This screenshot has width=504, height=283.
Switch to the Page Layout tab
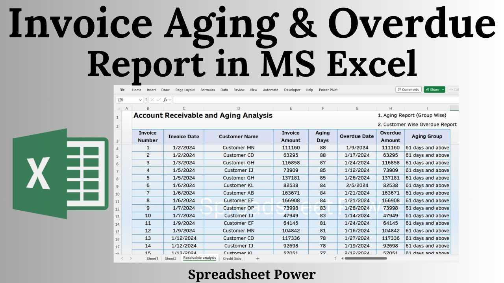(x=185, y=90)
